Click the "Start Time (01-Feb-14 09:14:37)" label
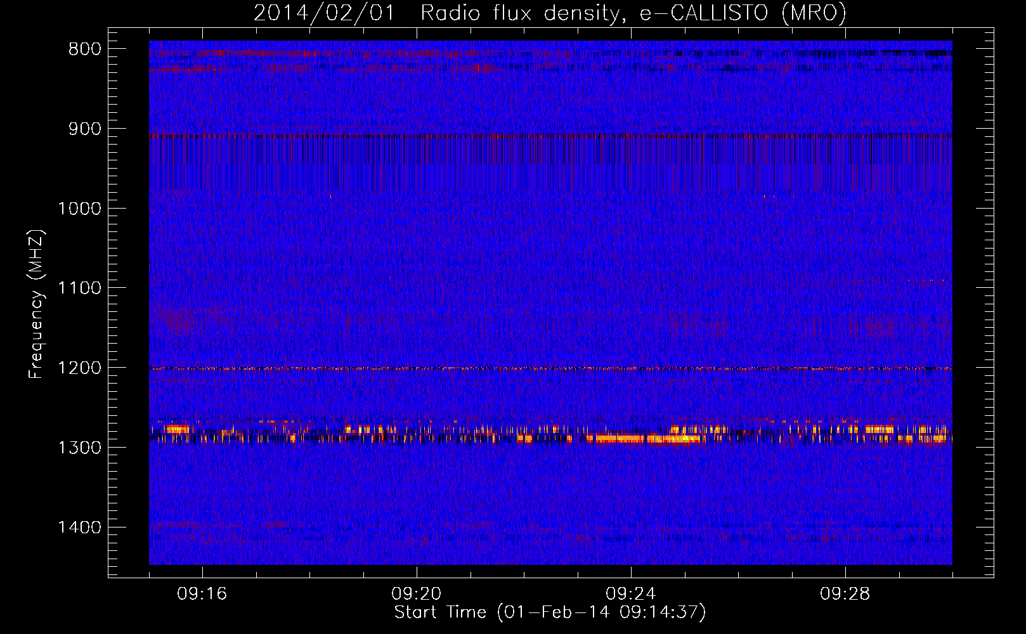Screen dimensions: 1026x634 [x=550, y=612]
